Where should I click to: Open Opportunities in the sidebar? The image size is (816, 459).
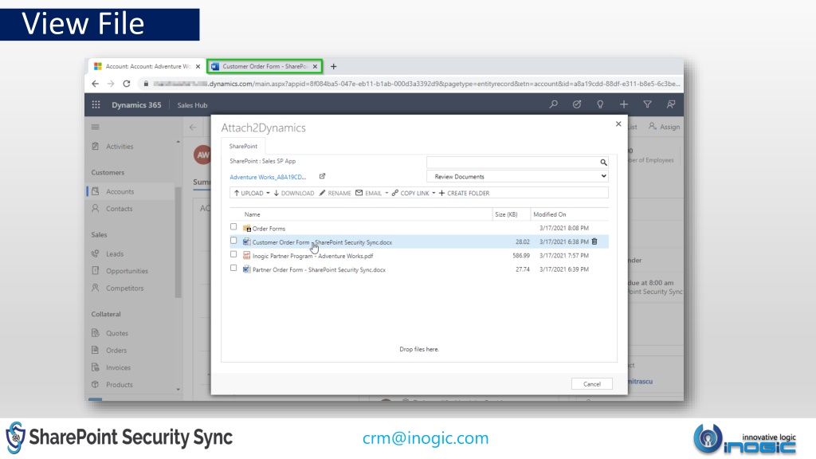(127, 271)
